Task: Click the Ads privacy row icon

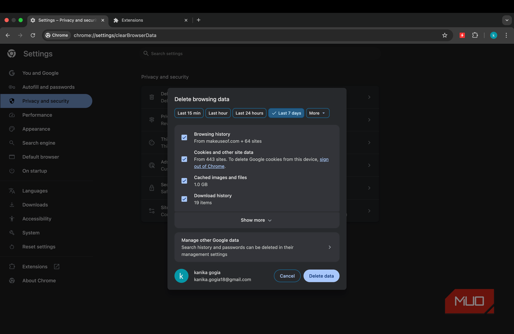Action: 152,165
